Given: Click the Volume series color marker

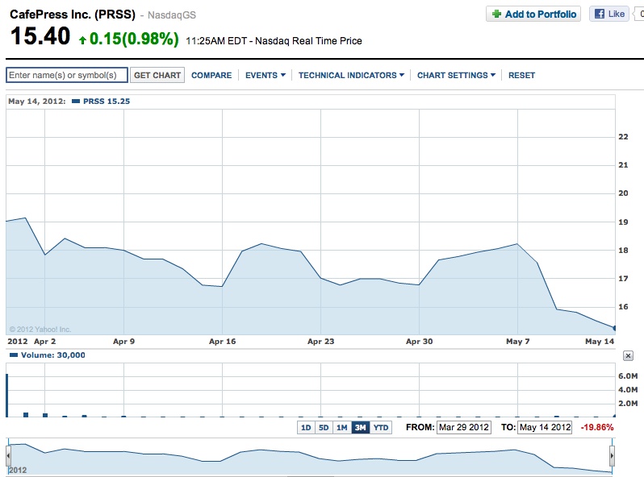Looking at the screenshot, I should pos(14,355).
